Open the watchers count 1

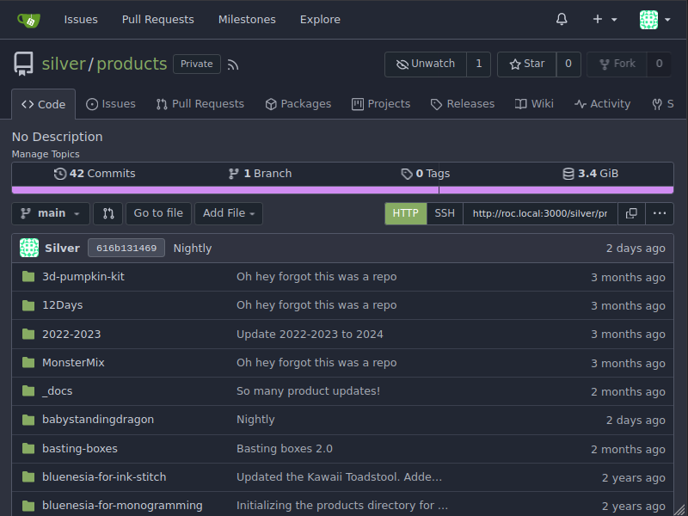(x=479, y=64)
